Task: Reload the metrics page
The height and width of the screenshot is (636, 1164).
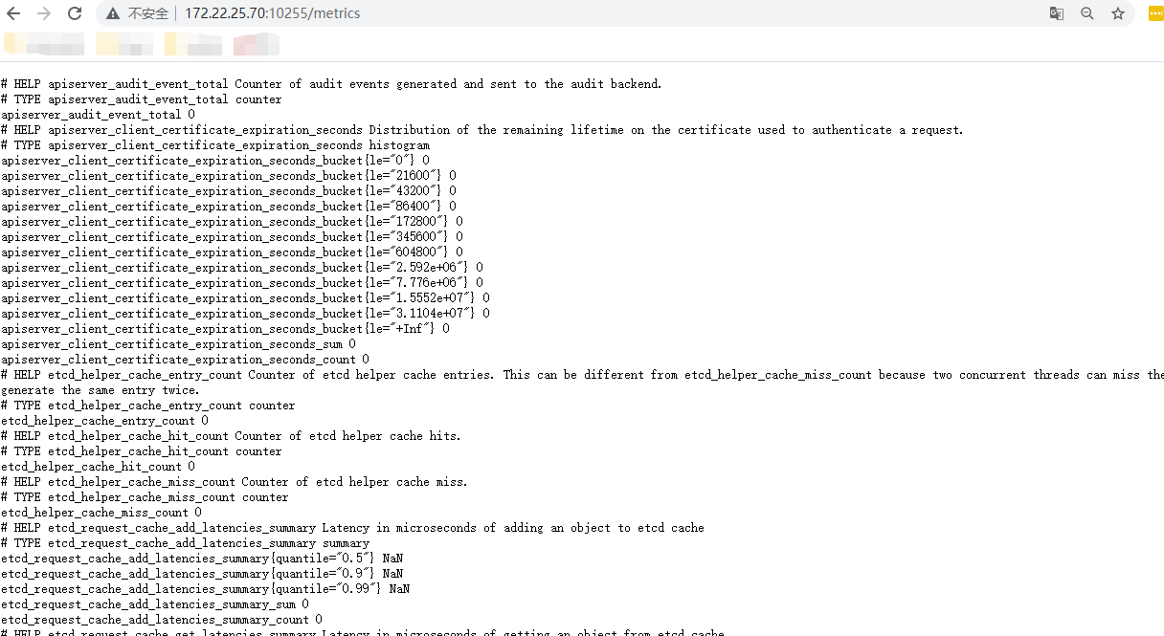Action: (x=74, y=13)
